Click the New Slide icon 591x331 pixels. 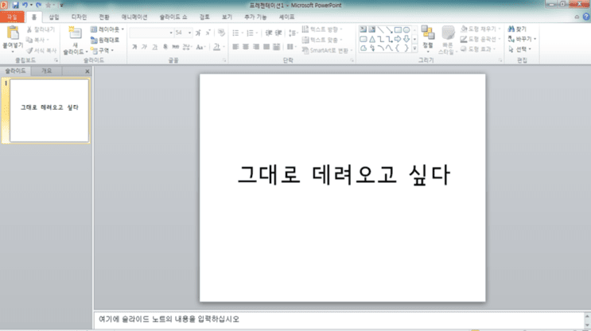pos(75,33)
